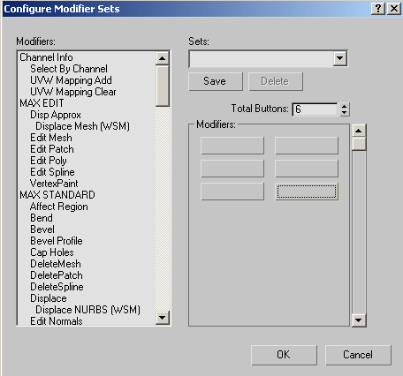The width and height of the screenshot is (403, 376).
Task: Select the VertexPaint modifier entry
Action: point(54,184)
